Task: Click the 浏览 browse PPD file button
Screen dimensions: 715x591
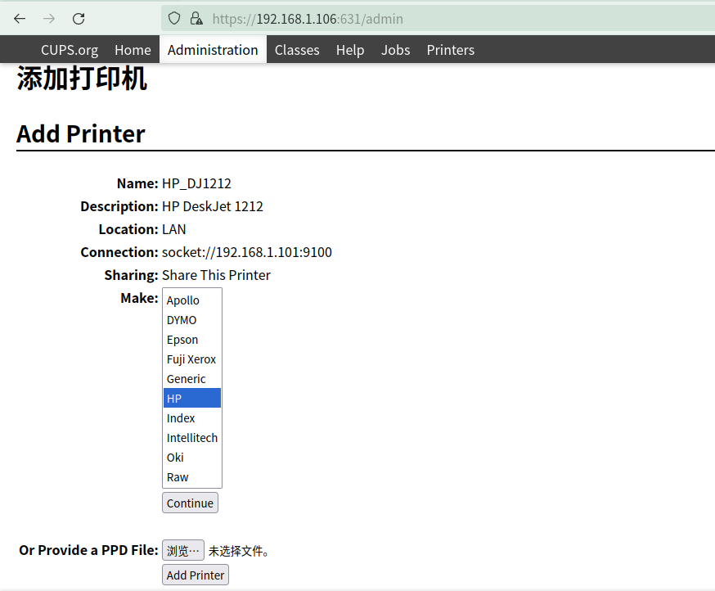Action: tap(183, 551)
